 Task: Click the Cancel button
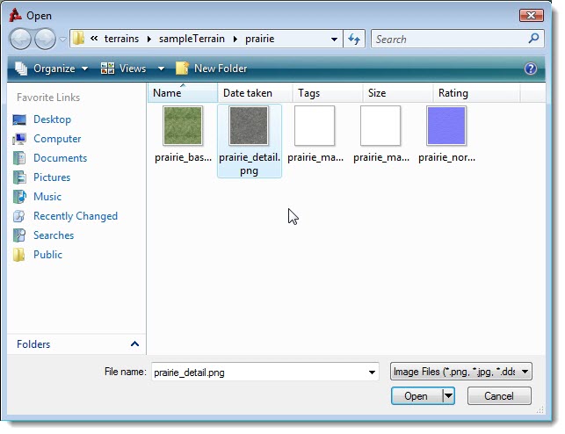[x=499, y=396]
